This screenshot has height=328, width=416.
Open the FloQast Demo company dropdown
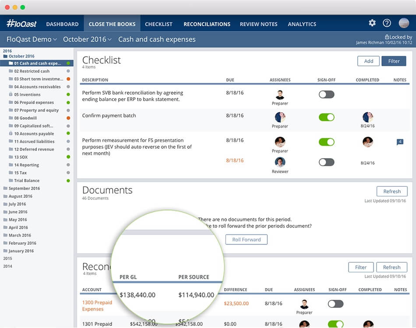32,39
